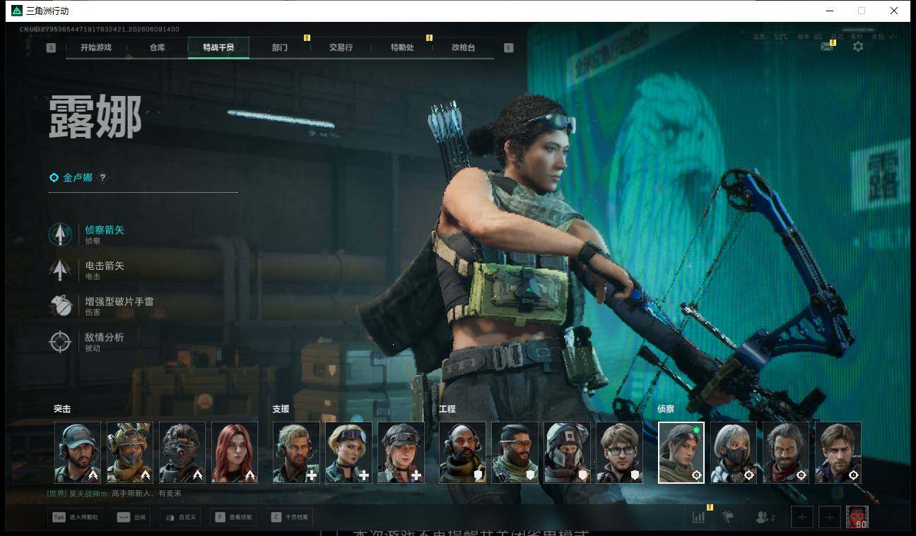Click the Q previous-tab key icon
The image size is (916, 536).
[51, 47]
